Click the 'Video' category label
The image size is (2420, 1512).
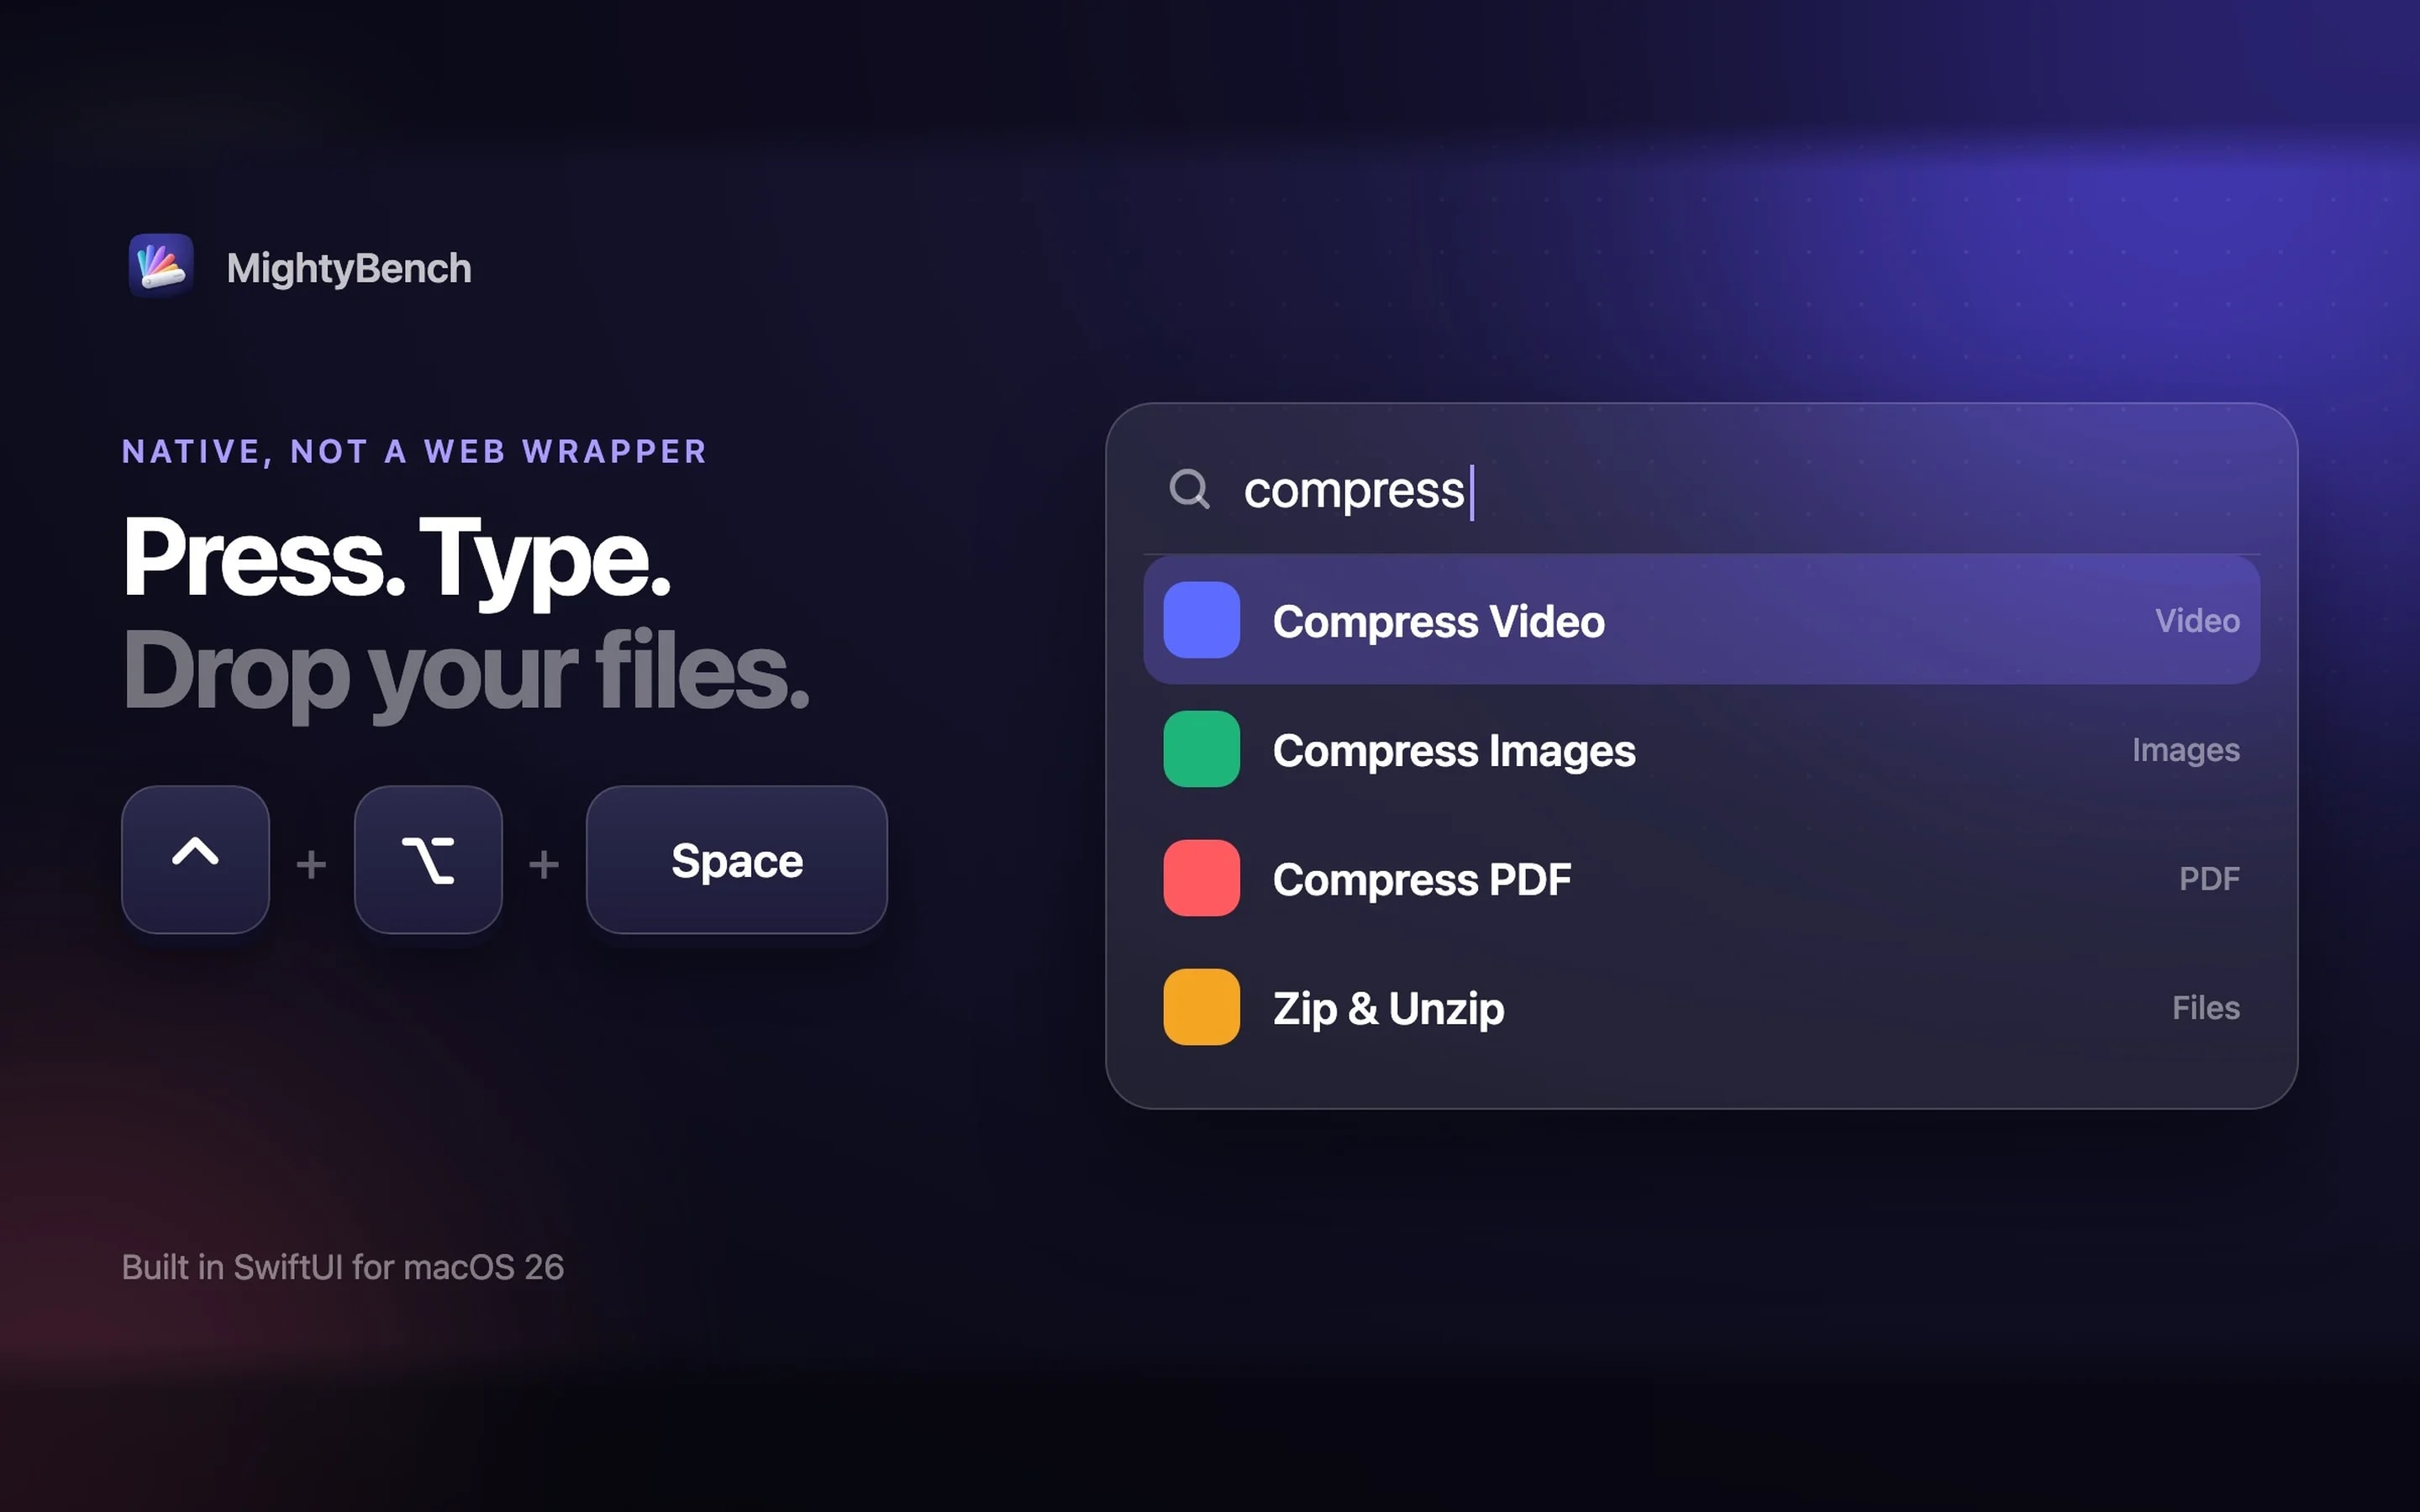pyautogui.click(x=2197, y=621)
